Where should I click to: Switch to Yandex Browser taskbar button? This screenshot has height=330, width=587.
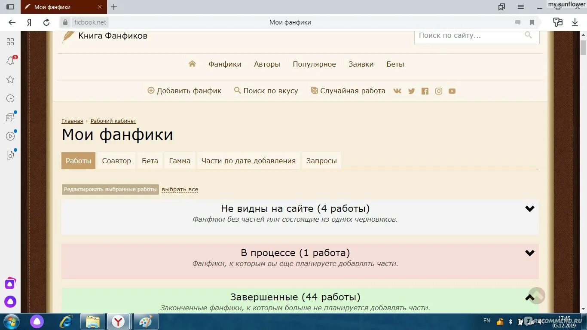[119, 321]
